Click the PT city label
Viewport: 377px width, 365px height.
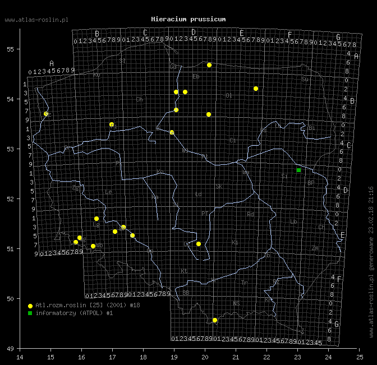coord(205,214)
